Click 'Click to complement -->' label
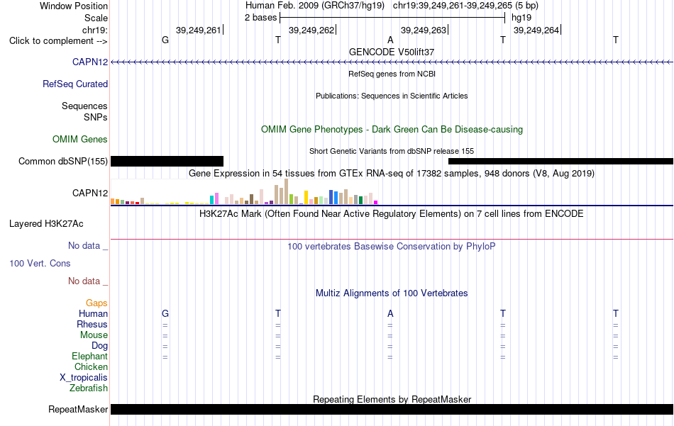This screenshot has height=426, width=674. click(x=58, y=41)
